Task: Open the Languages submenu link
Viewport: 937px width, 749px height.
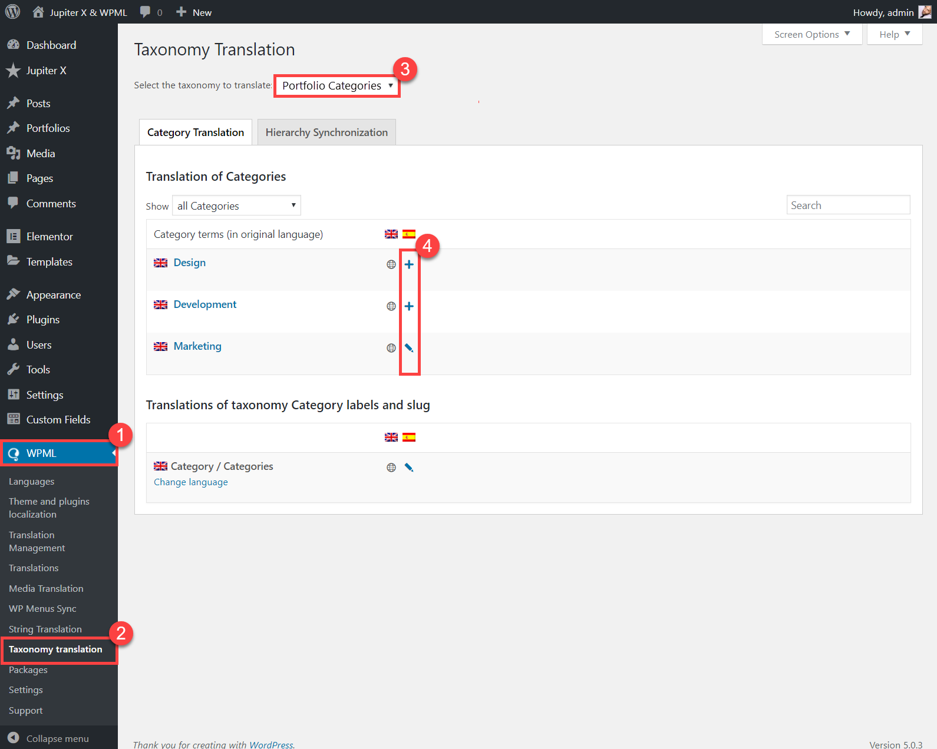Action: (x=31, y=482)
